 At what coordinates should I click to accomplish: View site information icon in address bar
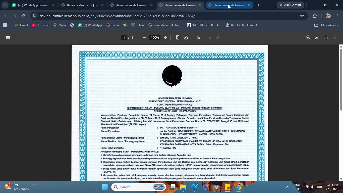tap(35, 16)
